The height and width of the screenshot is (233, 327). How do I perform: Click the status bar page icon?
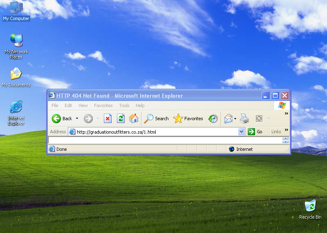click(x=52, y=149)
